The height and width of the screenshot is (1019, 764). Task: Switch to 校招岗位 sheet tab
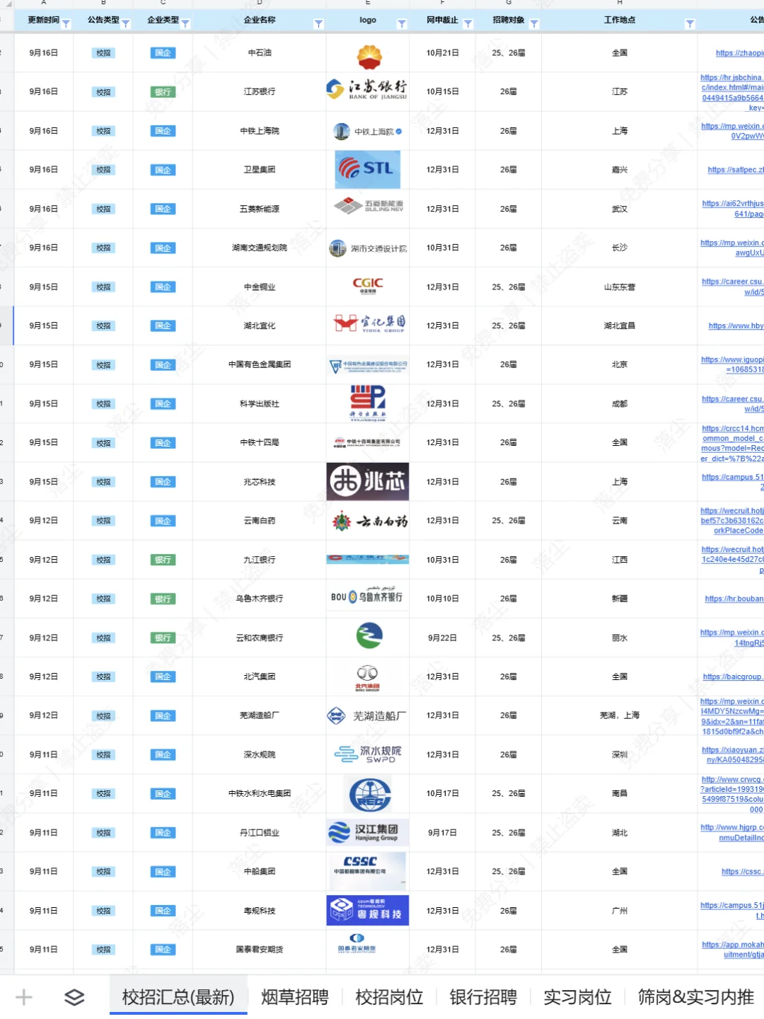click(389, 997)
